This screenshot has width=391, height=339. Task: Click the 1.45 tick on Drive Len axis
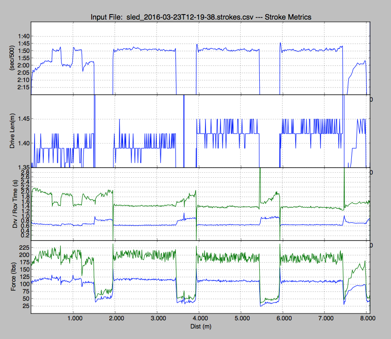[22, 119]
